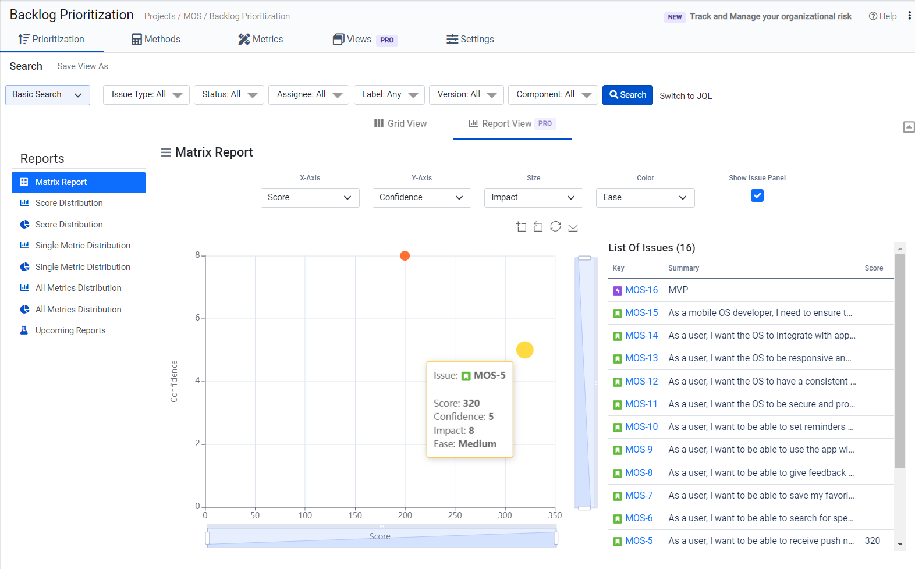Collapse the search panel with top-right arrow icon

908,127
